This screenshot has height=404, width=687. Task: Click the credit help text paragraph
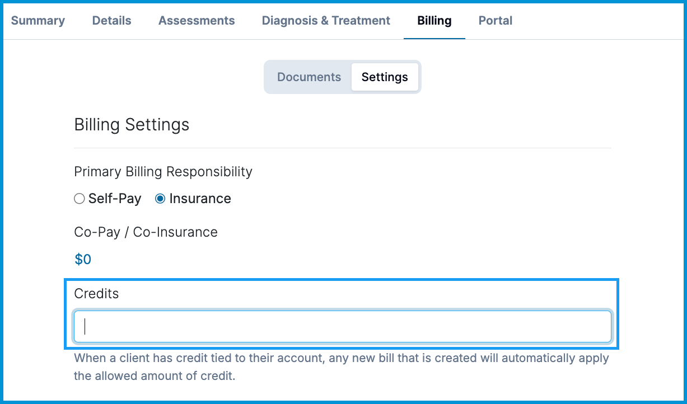[x=342, y=367]
